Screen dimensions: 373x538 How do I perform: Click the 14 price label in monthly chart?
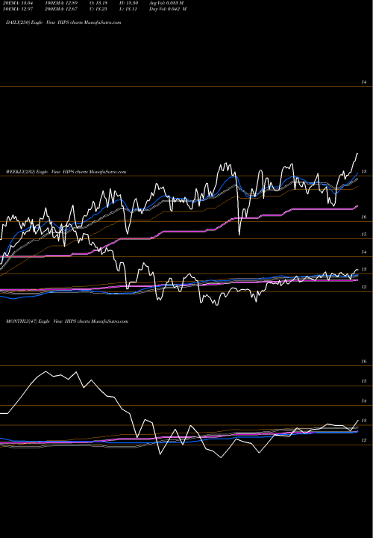point(364,401)
